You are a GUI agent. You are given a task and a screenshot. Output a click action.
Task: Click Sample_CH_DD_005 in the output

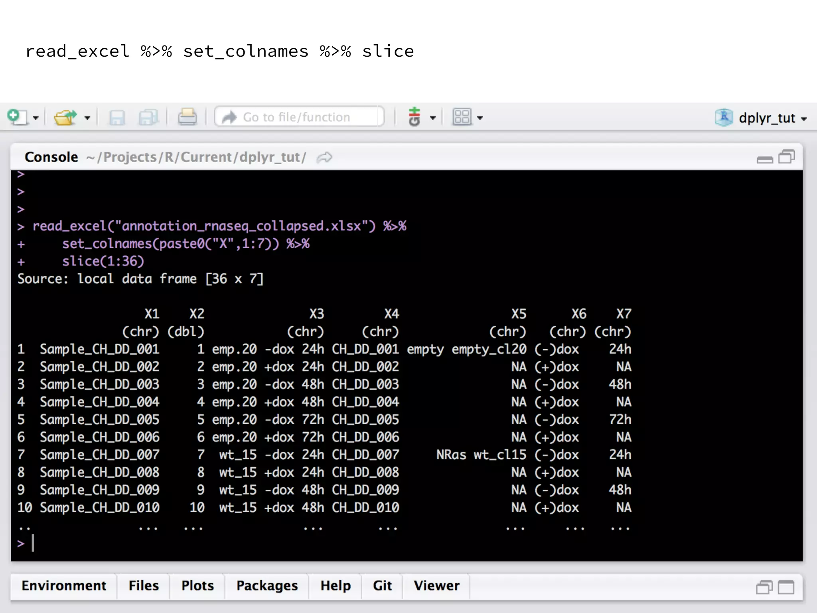click(x=99, y=419)
